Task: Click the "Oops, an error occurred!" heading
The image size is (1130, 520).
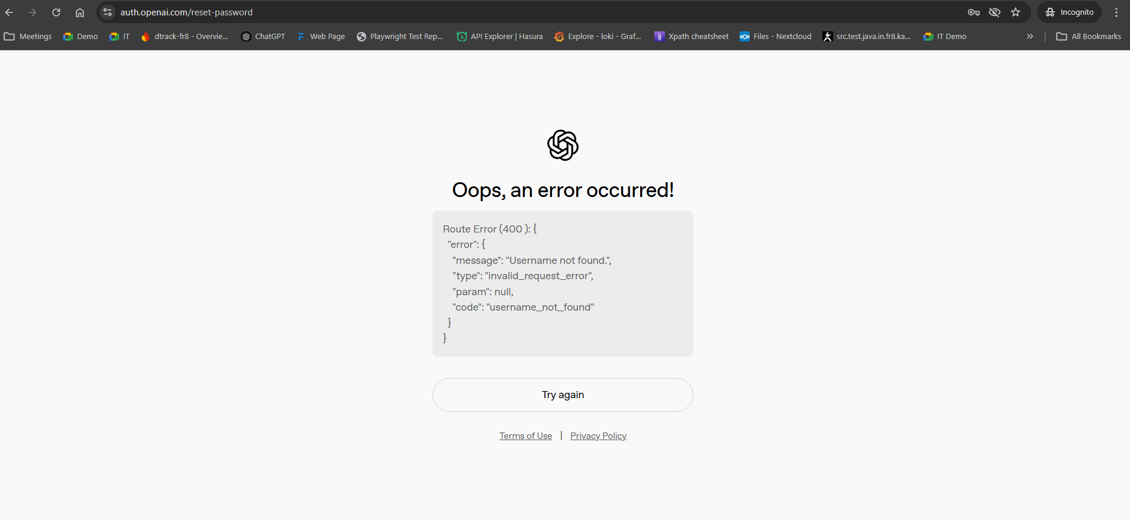Action: click(x=563, y=190)
